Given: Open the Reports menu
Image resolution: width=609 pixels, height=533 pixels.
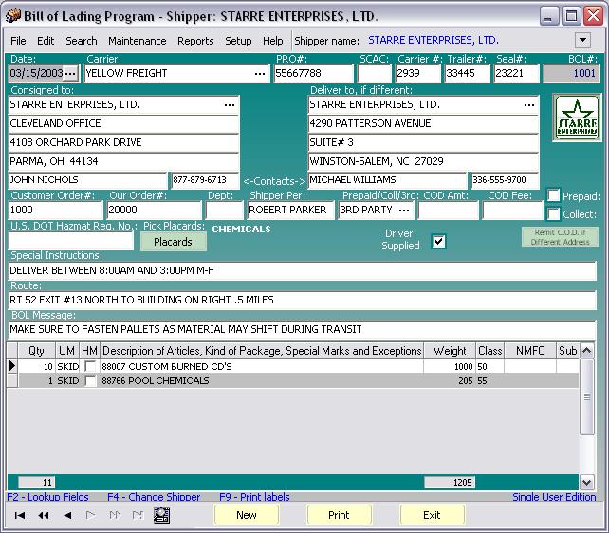Looking at the screenshot, I should pos(195,41).
